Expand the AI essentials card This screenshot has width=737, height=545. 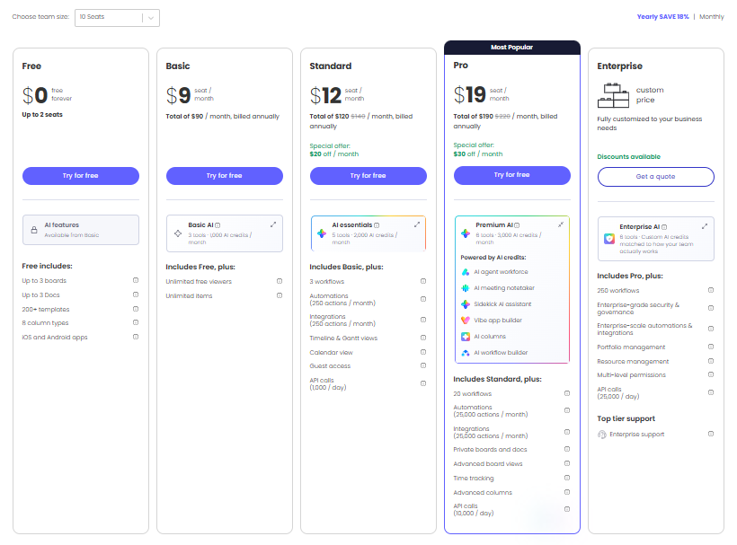click(x=417, y=224)
